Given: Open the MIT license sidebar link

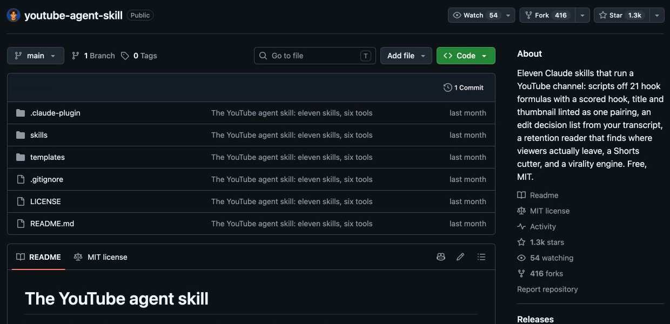Looking at the screenshot, I should [x=544, y=211].
